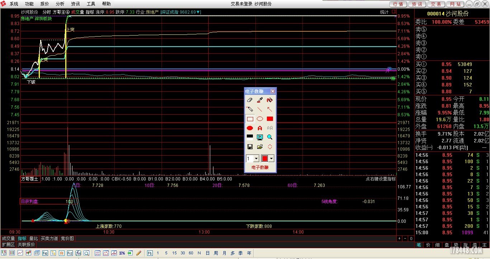Image resolution: width=490 pixels, height=259 pixels.
Task: Click the 统计 link above chart
Action: click(x=384, y=12)
